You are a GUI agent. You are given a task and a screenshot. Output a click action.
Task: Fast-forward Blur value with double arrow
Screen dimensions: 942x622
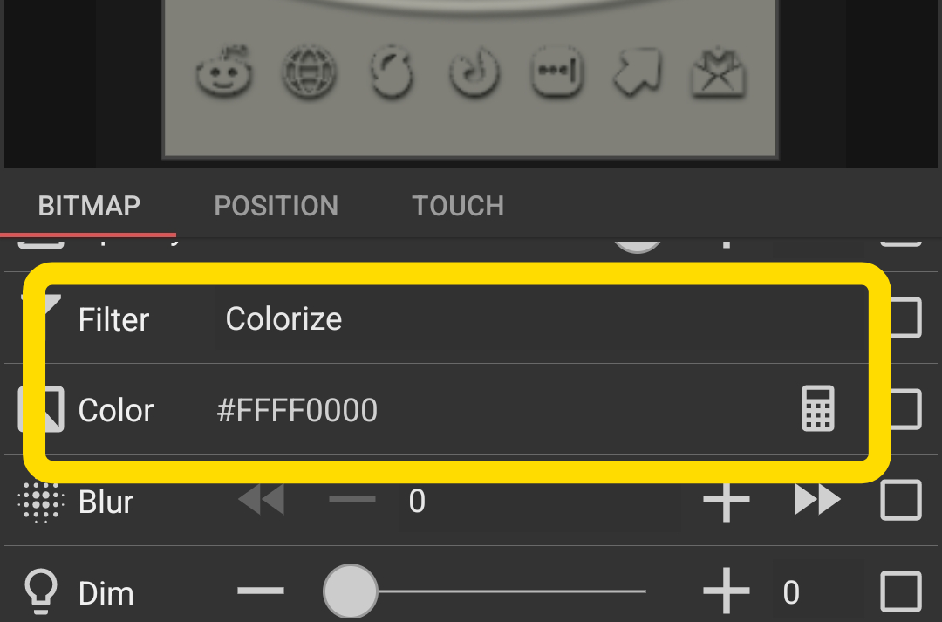tap(817, 500)
